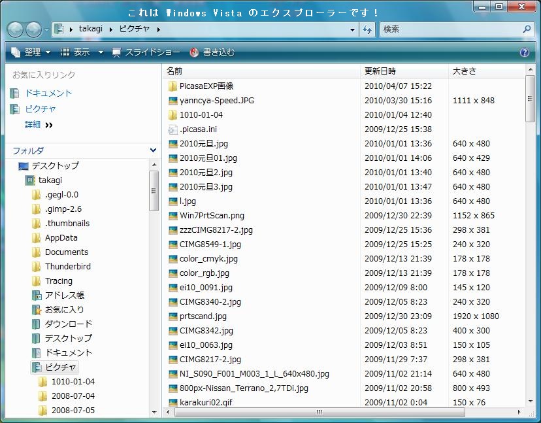Select Tracing folder in tree

pyautogui.click(x=59, y=281)
